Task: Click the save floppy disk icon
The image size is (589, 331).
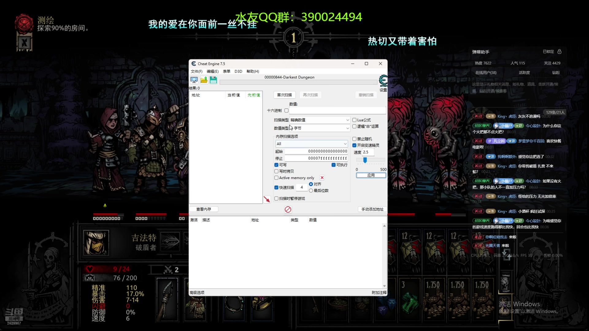Action: [x=213, y=80]
